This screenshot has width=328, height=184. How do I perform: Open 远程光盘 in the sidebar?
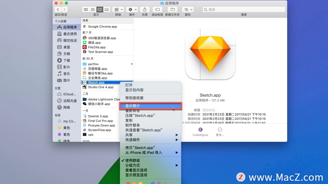67,101
